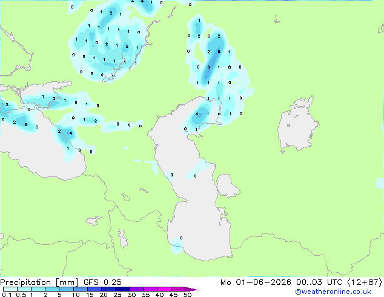The image size is (384, 297).
Task: Click the 0.1–0.5 mm legend color box
Action: tap(10, 289)
